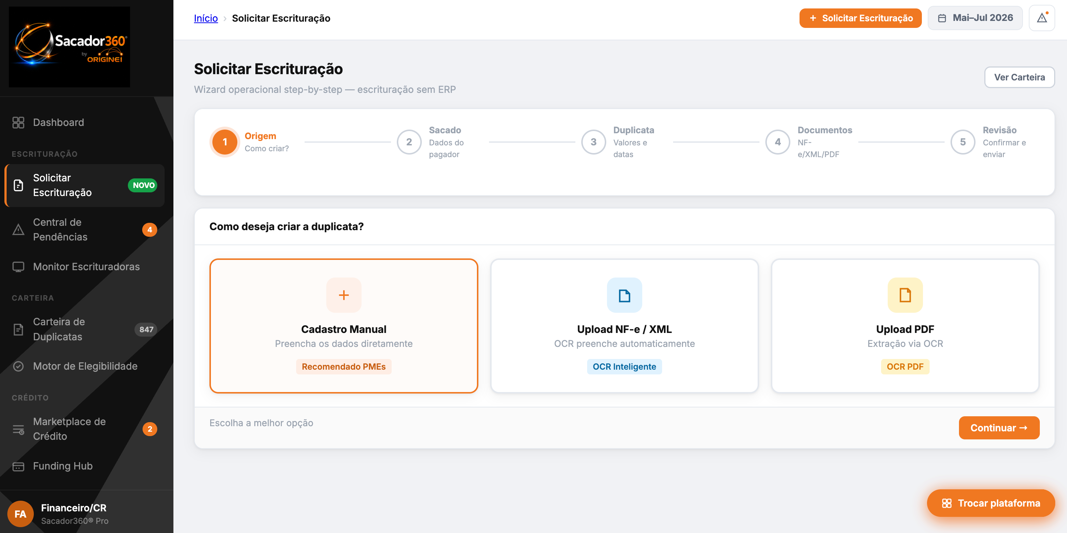This screenshot has width=1067, height=533.
Task: Jump to step 2 Sacado
Action: click(409, 142)
